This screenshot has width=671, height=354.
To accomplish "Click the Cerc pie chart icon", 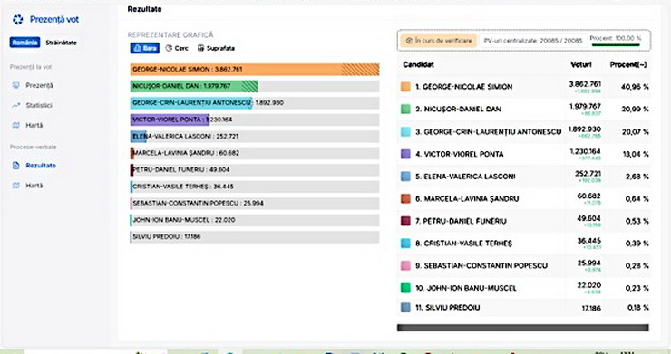I will [x=169, y=48].
